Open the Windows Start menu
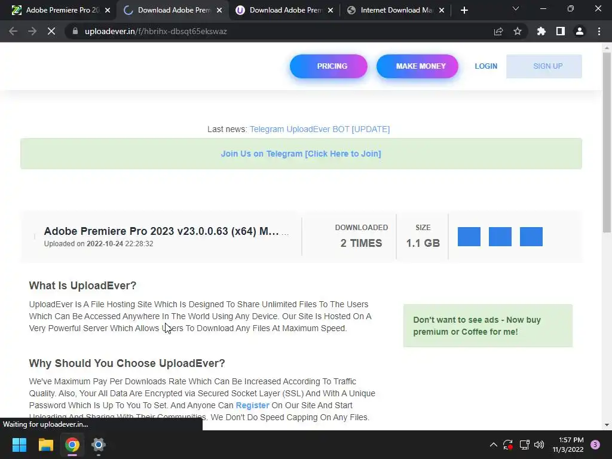This screenshot has height=459, width=612. (x=19, y=445)
